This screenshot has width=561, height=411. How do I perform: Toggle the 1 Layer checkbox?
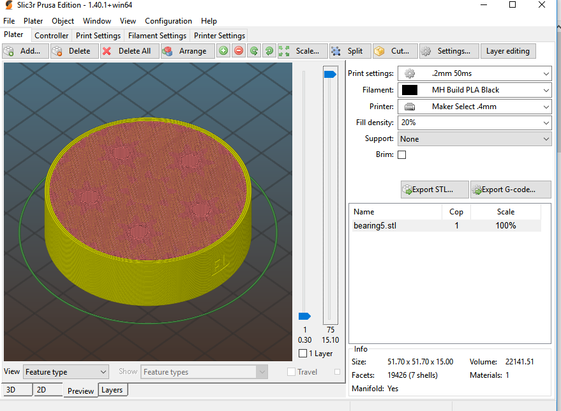(x=303, y=354)
